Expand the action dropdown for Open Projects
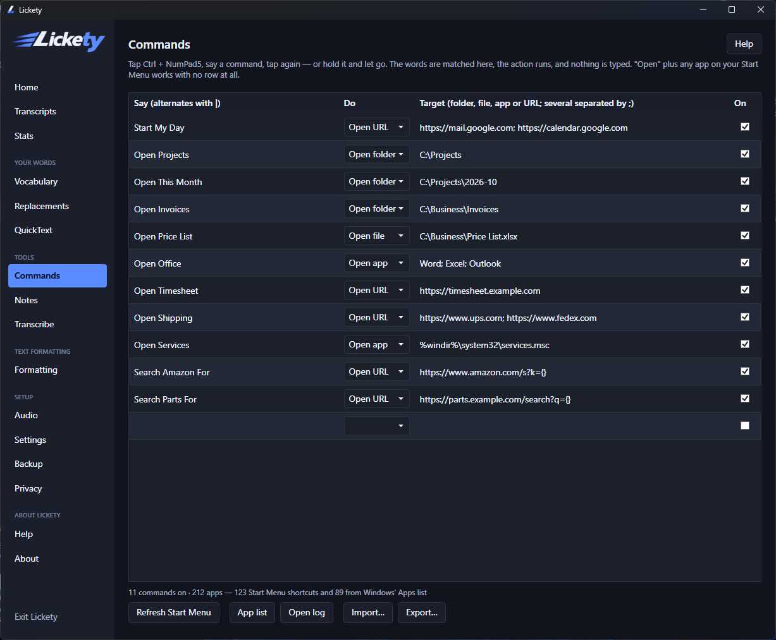The width and height of the screenshot is (776, 640). point(376,154)
